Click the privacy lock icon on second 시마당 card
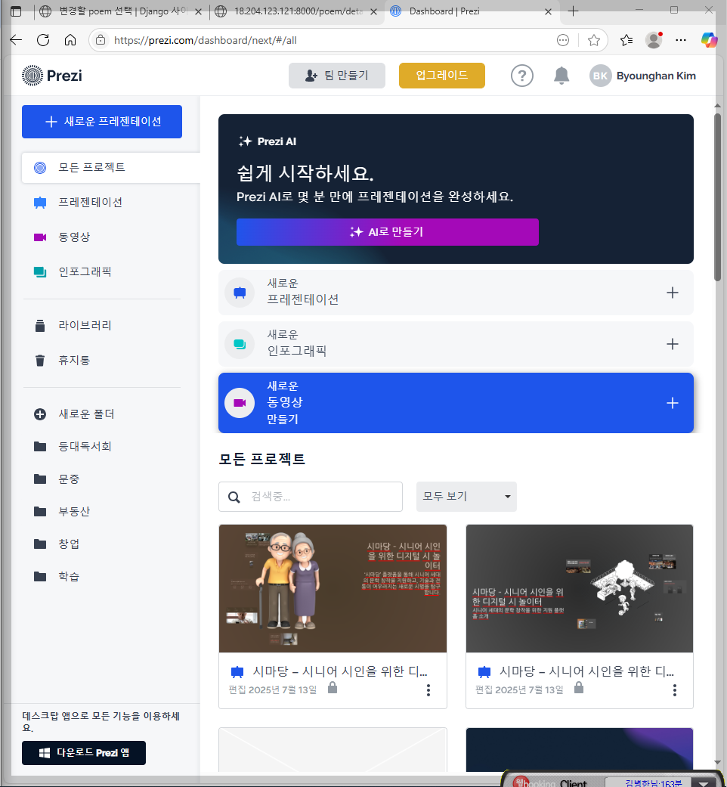The height and width of the screenshot is (787, 727). [x=578, y=688]
